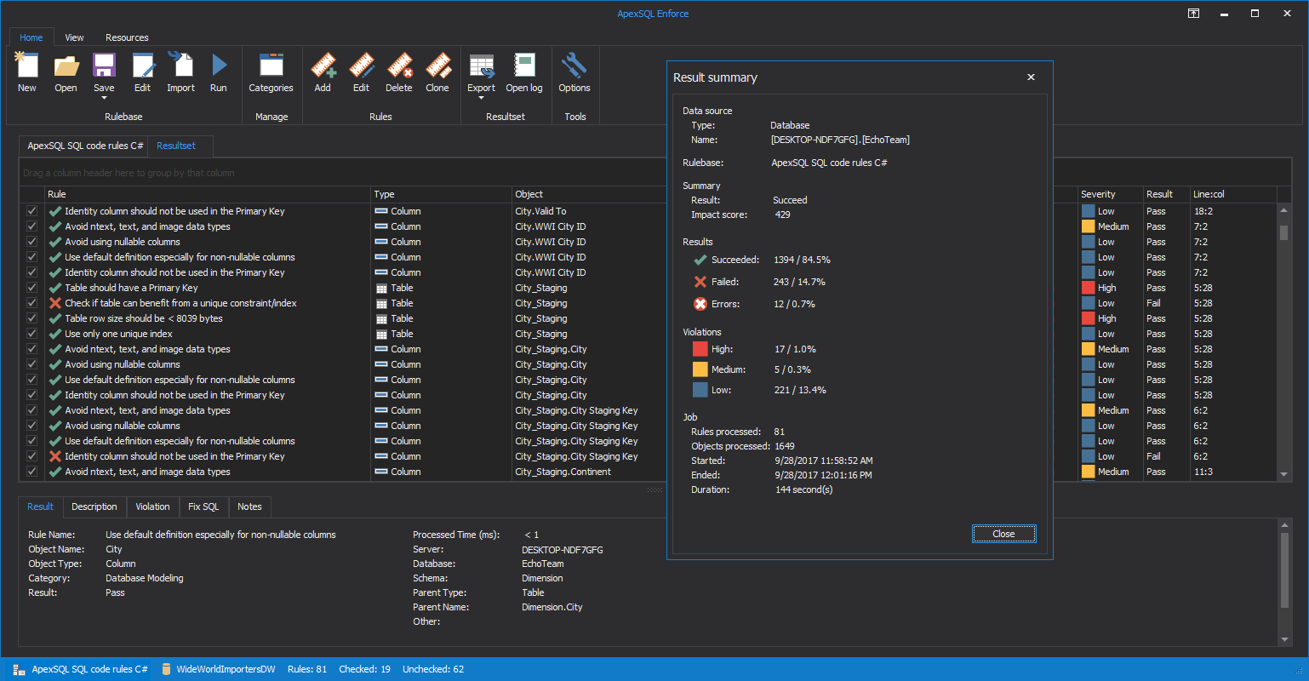The height and width of the screenshot is (681, 1309).
Task: Open the Result details tab
Action: pyautogui.click(x=40, y=506)
